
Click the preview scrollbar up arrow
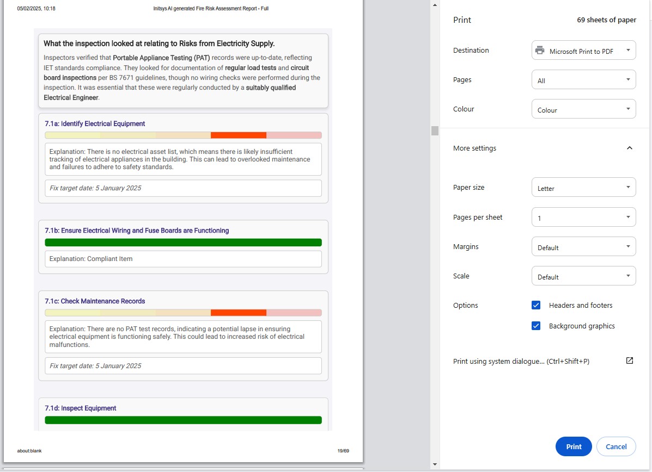point(435,5)
